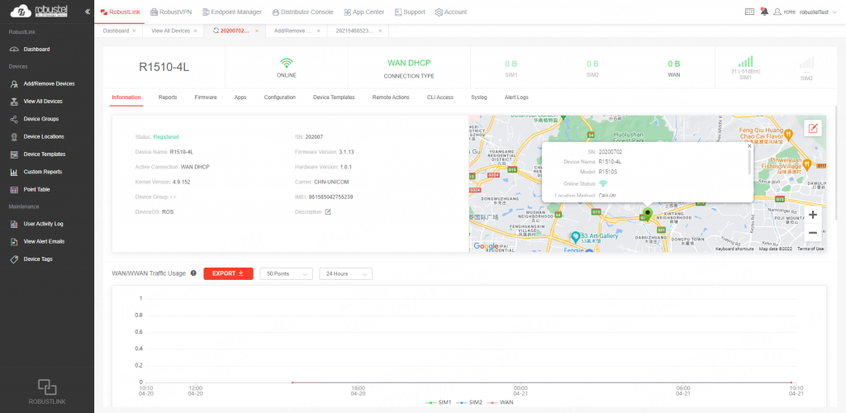Select the Information tab
The height and width of the screenshot is (413, 846).
[126, 97]
